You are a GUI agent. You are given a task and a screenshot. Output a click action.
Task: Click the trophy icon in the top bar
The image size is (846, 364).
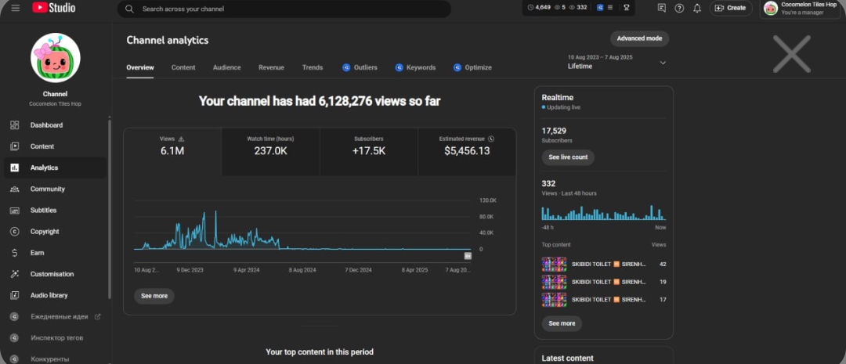[627, 8]
